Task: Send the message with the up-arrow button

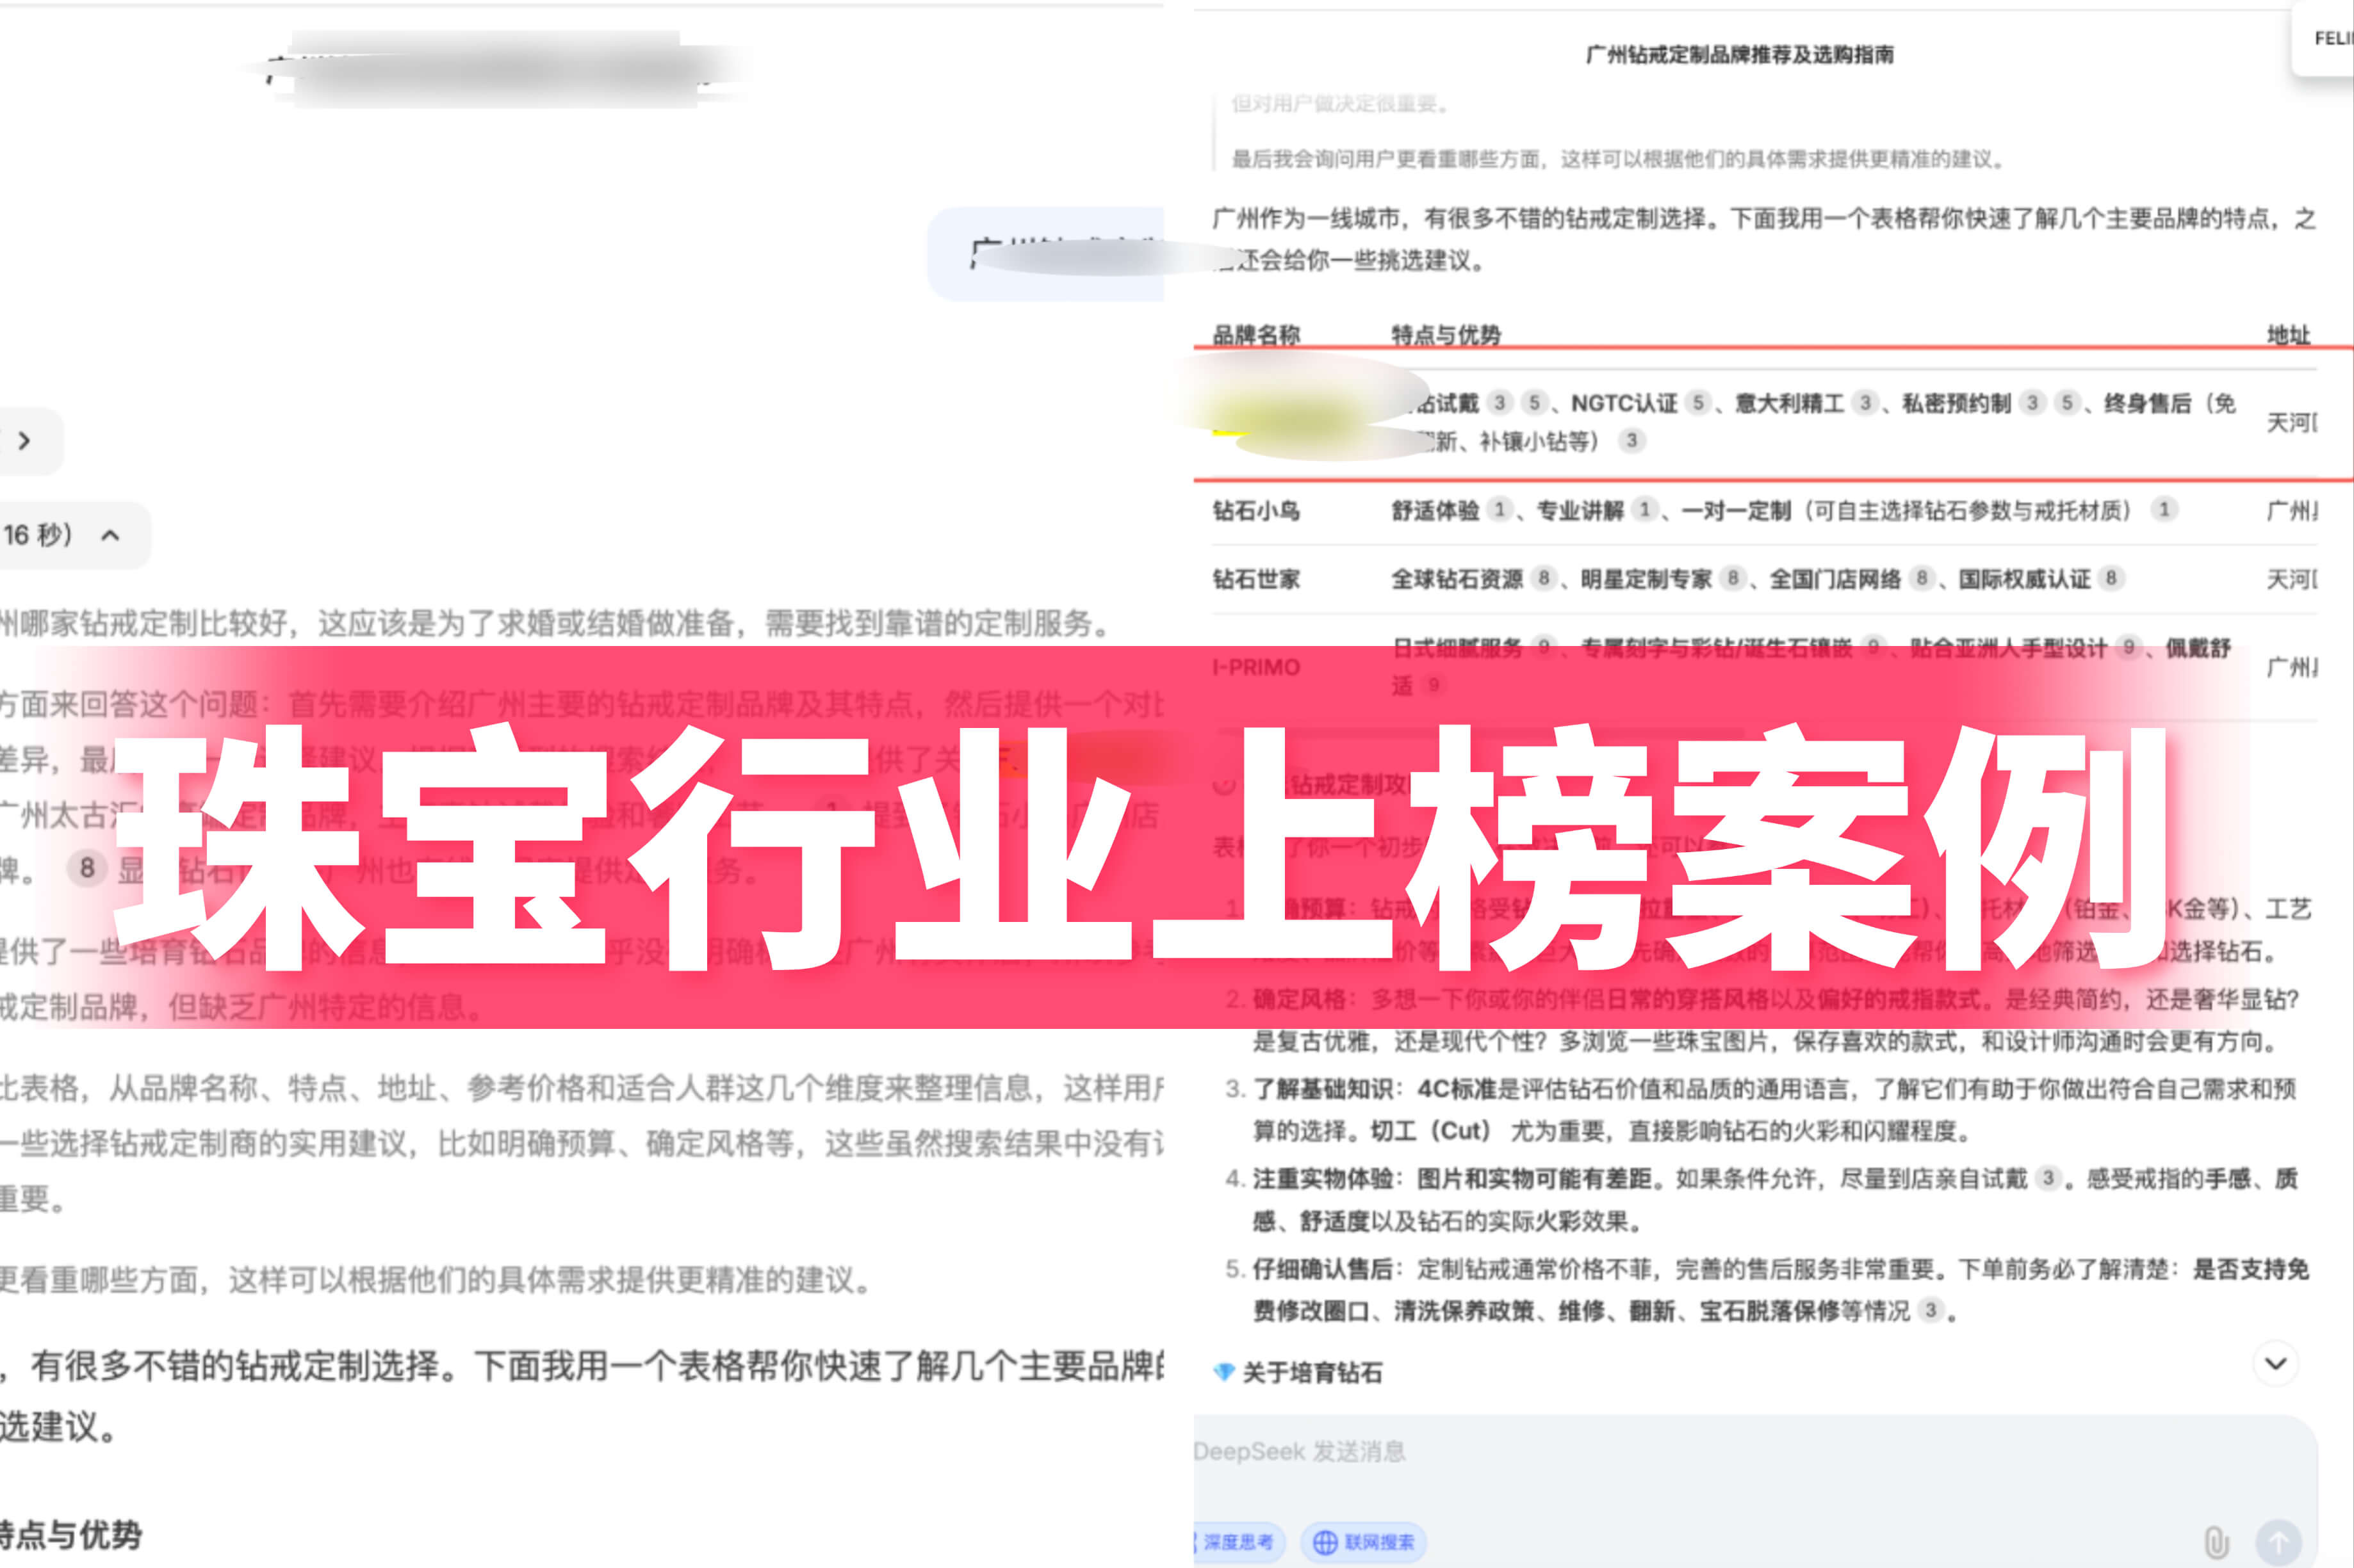Action: (2278, 1542)
